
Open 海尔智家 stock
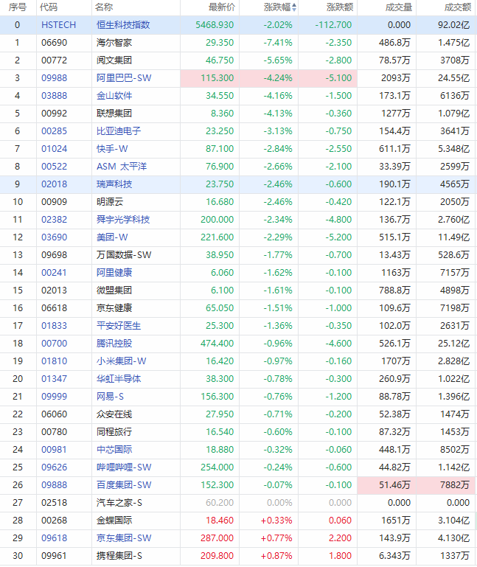[x=114, y=43]
